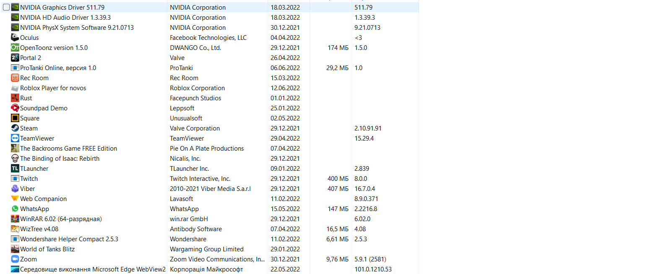Click the "Portal 2" program name

(31, 58)
